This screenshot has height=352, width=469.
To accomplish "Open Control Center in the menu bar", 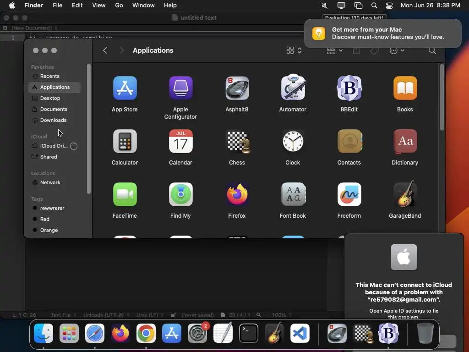I will [389, 5].
